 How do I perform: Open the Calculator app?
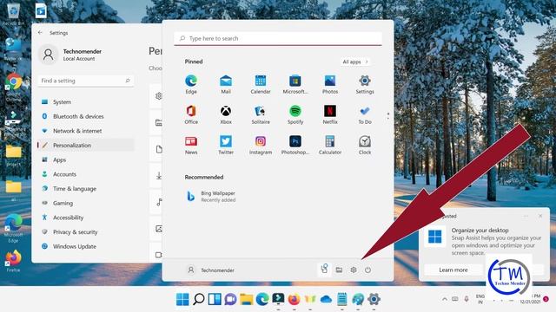point(330,146)
